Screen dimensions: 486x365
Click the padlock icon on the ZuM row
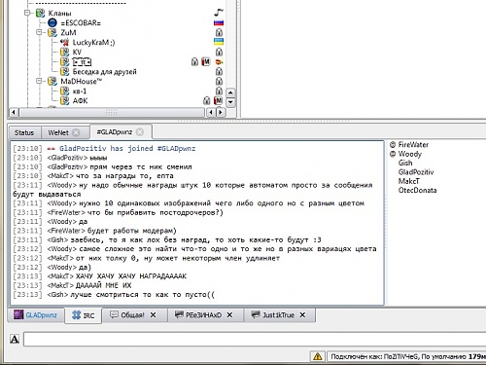pos(219,32)
